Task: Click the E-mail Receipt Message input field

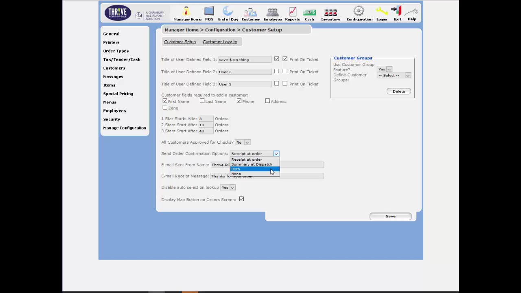Action: point(267,176)
